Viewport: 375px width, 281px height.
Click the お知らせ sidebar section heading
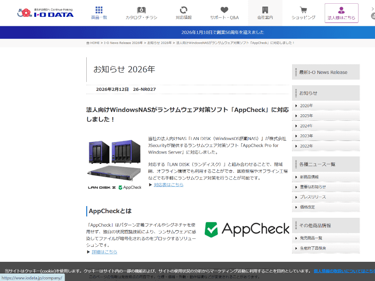point(326,93)
